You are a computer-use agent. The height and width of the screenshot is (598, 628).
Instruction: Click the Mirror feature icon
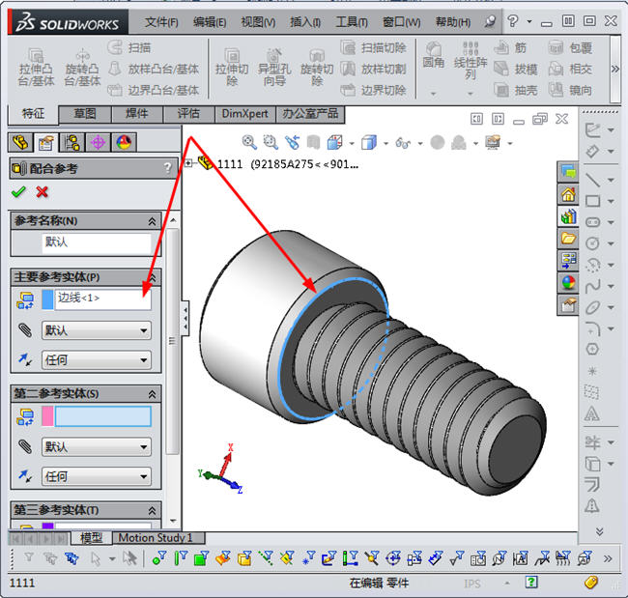(x=557, y=90)
